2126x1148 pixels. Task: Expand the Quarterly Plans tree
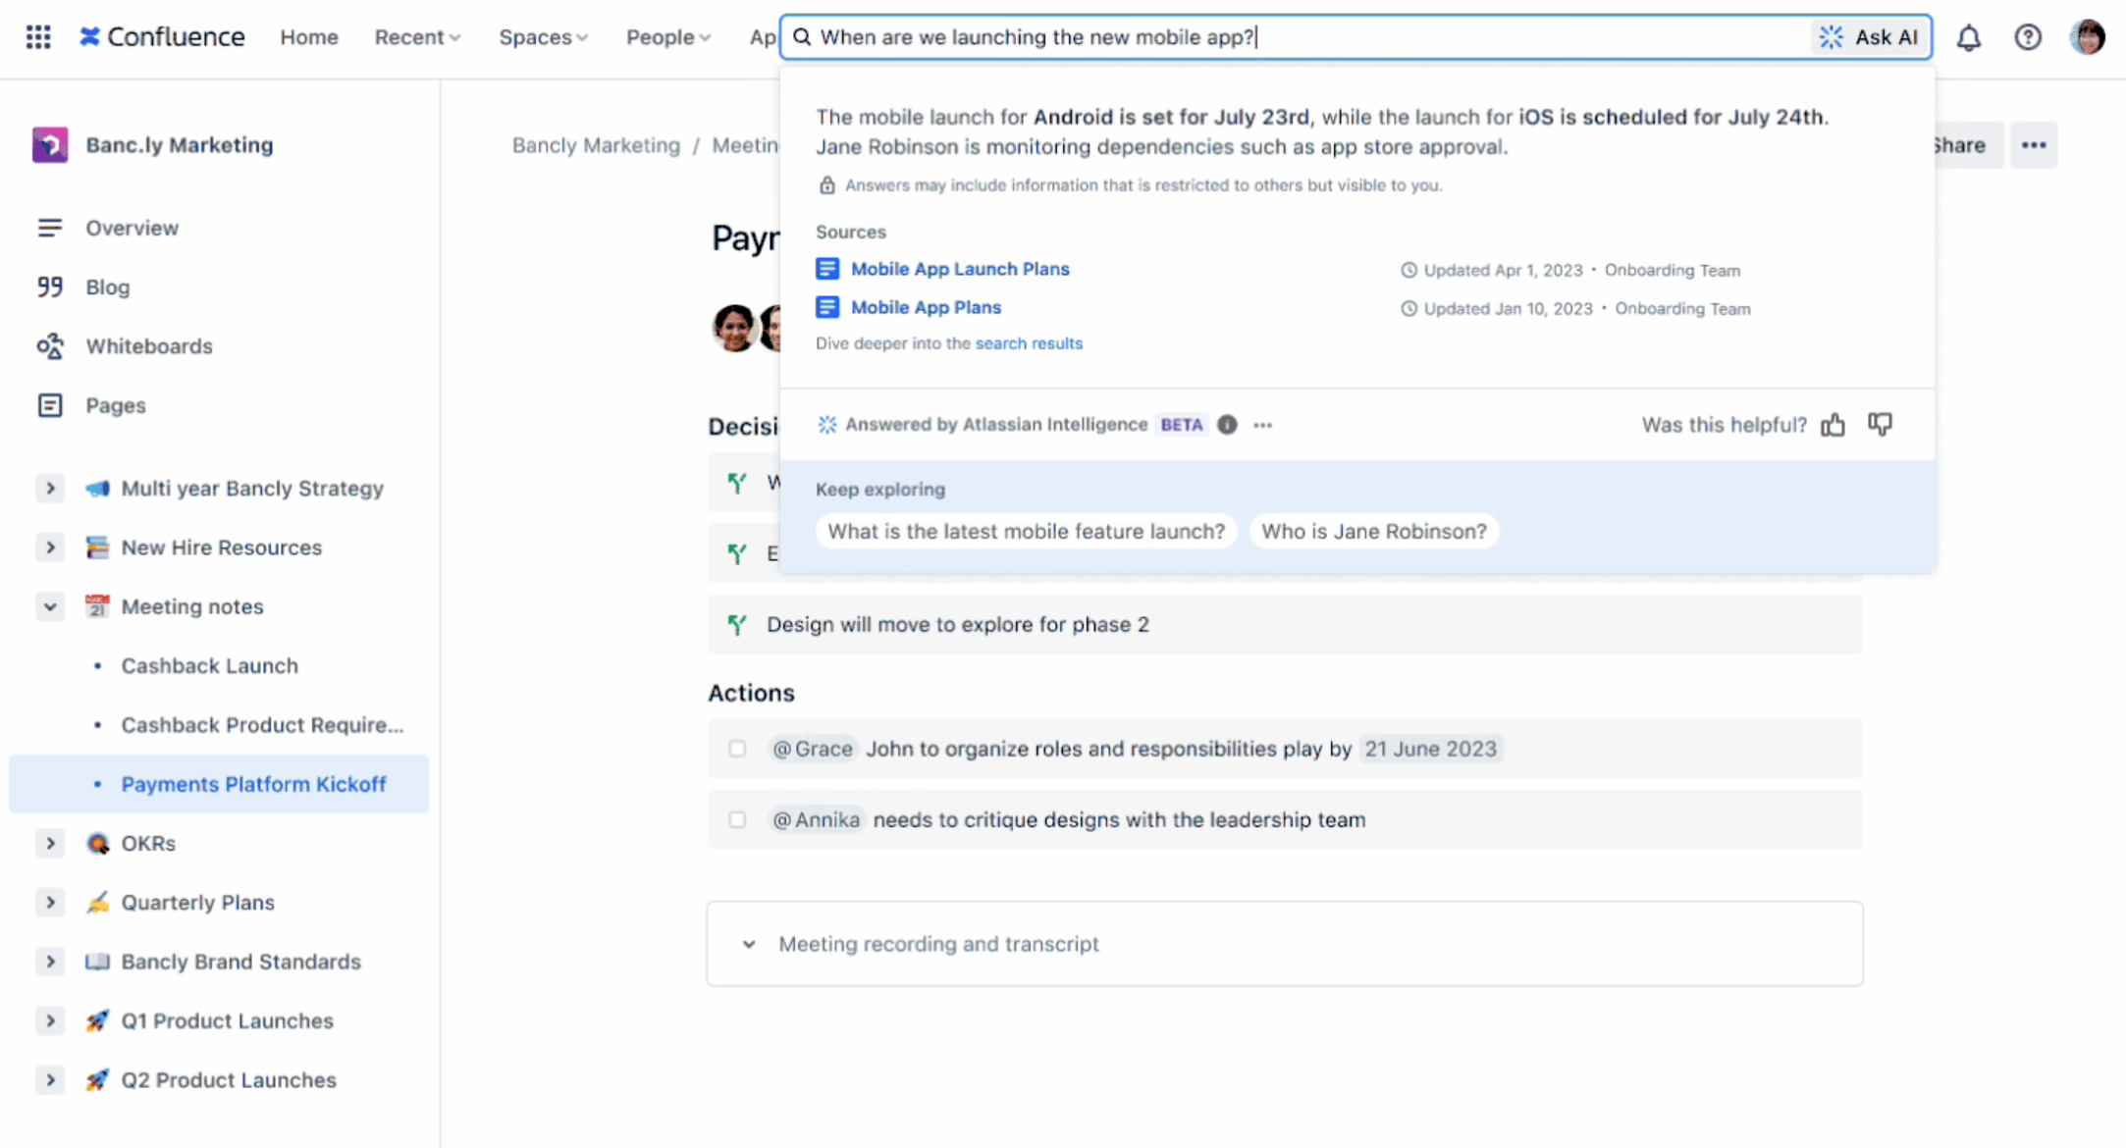(50, 903)
